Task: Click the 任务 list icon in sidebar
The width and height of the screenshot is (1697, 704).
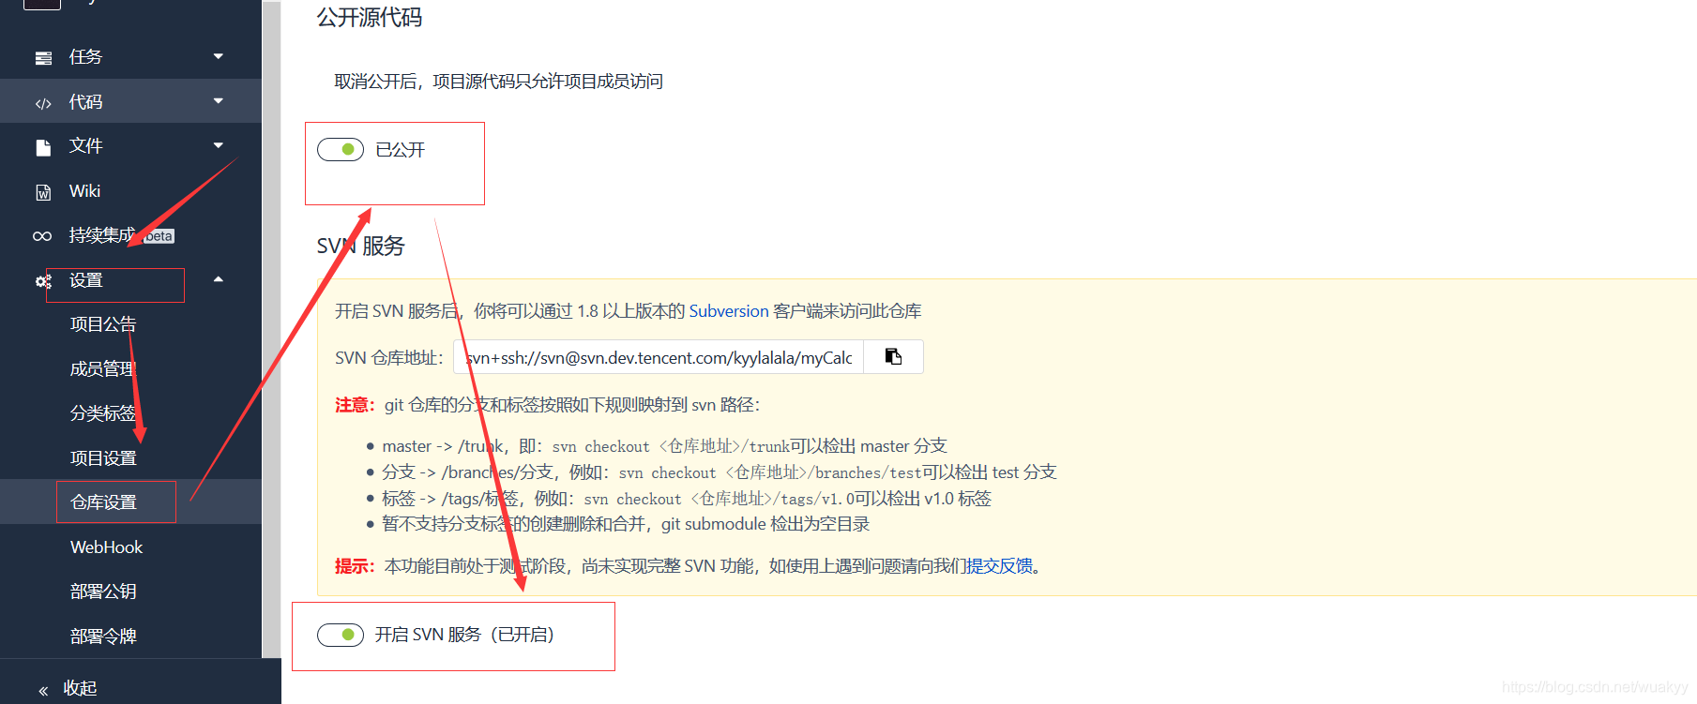Action: click(x=43, y=58)
